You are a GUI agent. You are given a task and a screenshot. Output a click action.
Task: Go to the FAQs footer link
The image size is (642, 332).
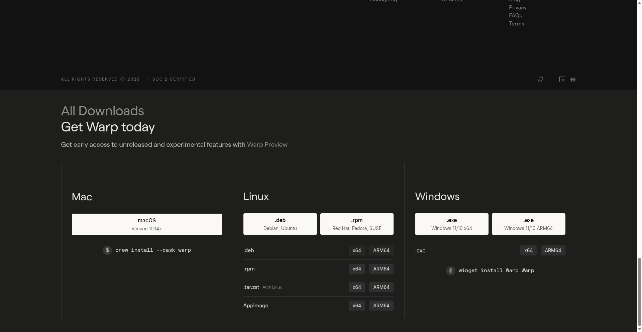tap(515, 16)
